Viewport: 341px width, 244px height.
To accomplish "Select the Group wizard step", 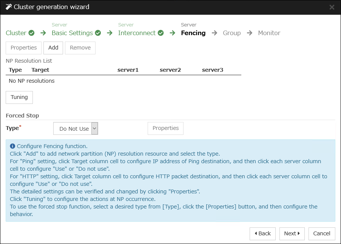I will (x=231, y=33).
